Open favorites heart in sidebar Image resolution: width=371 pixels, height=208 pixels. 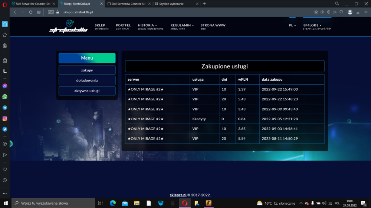click(5, 170)
